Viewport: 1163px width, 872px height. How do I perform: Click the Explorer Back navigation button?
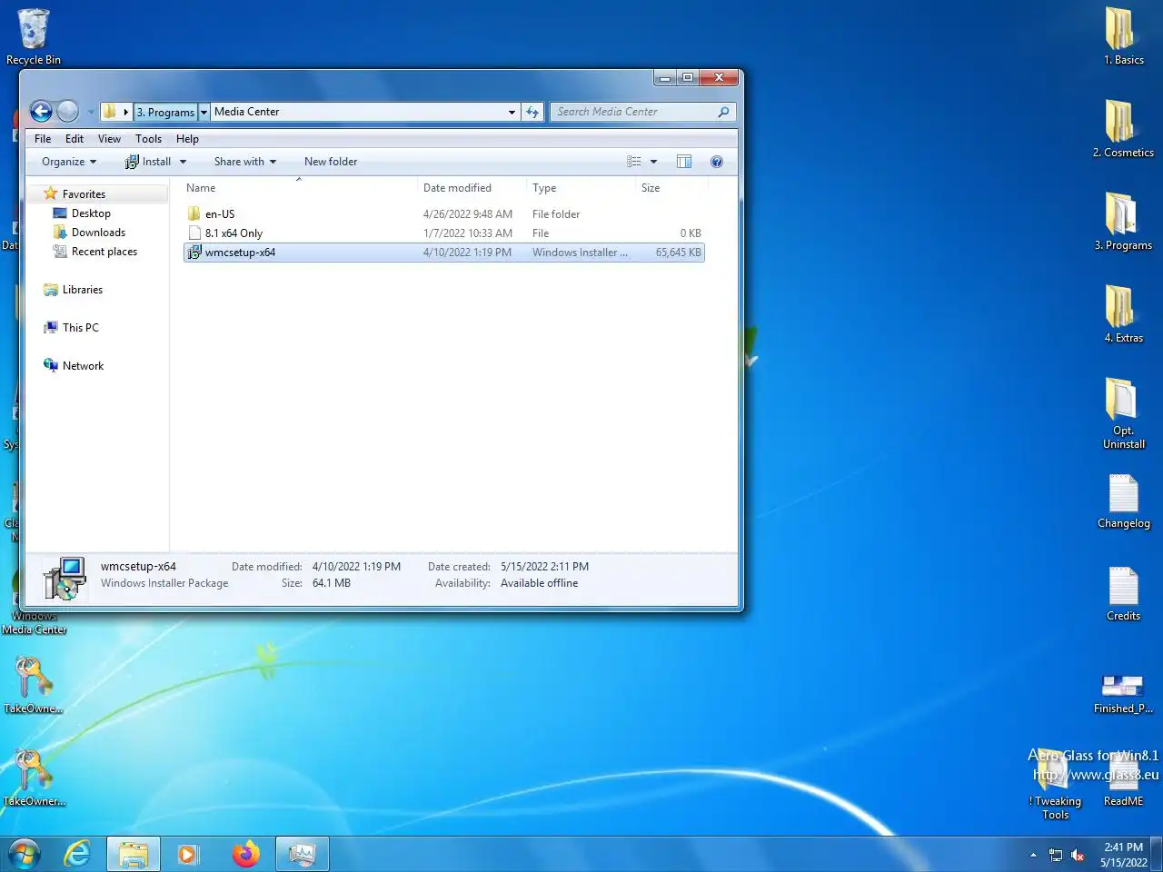coord(41,112)
